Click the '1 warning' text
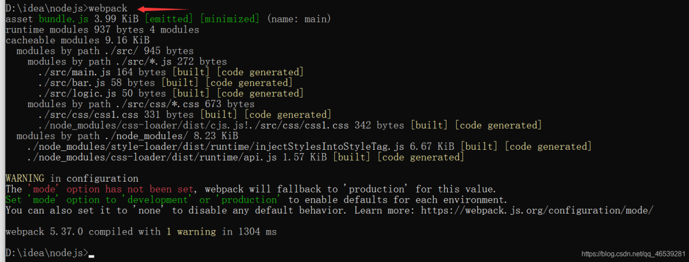 pos(191,231)
